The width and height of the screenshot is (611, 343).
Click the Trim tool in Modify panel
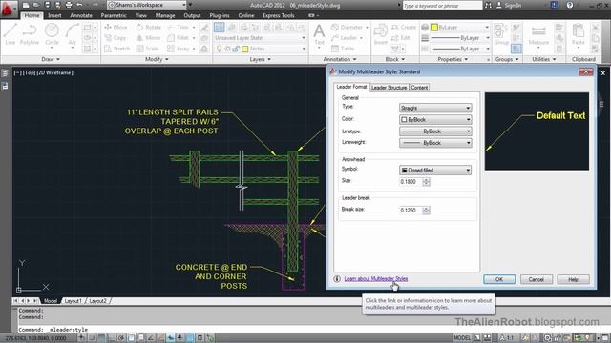point(179,28)
